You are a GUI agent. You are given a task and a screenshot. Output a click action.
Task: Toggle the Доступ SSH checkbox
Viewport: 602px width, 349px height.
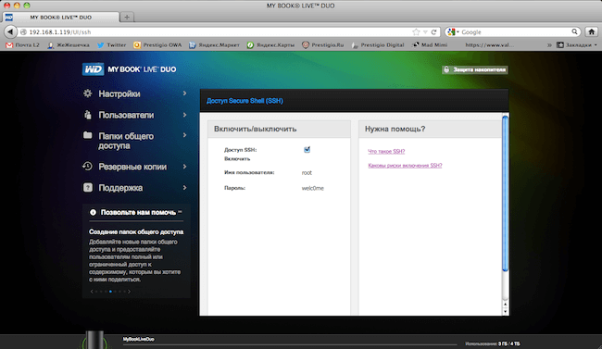tap(307, 149)
